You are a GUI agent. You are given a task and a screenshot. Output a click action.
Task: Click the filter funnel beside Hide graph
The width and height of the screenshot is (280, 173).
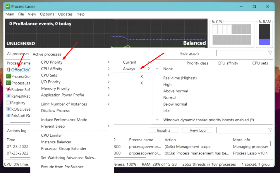(x=270, y=53)
